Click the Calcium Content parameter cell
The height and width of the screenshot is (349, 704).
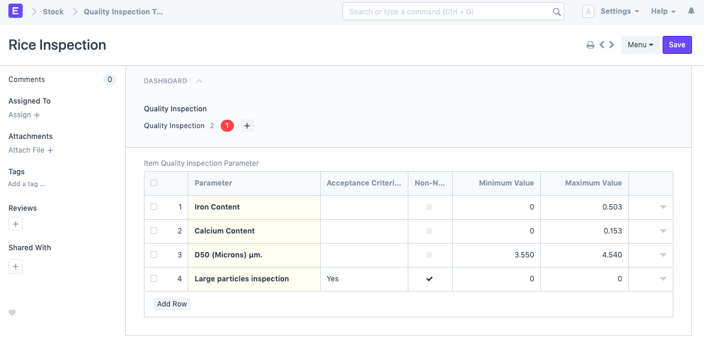tap(254, 231)
